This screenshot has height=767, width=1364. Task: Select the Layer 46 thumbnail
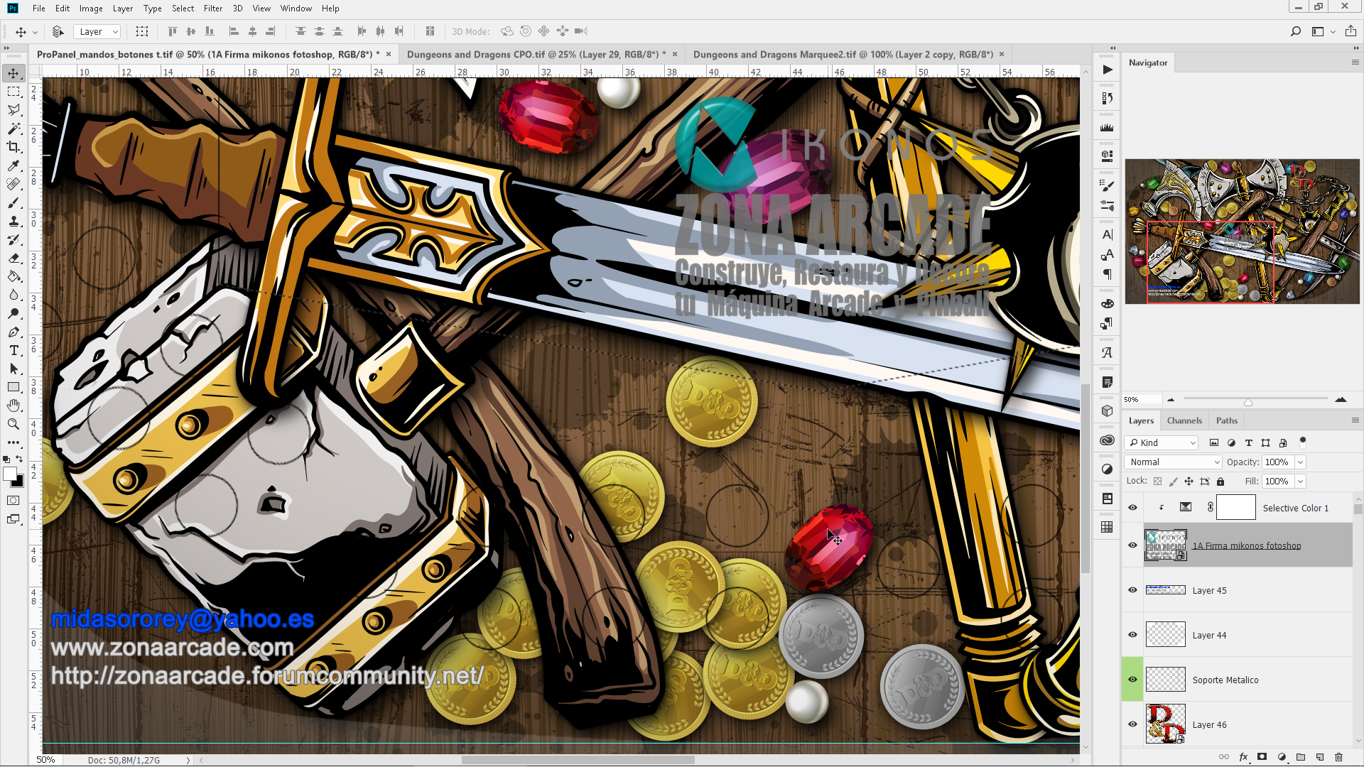pos(1166,724)
